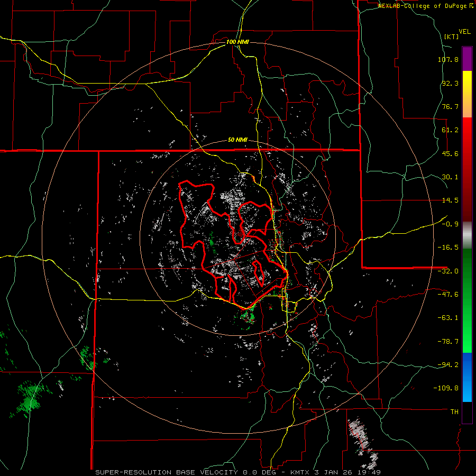Pick the purple segment of the velocity color bar
This screenshot has width=476, height=476.
coord(467,59)
